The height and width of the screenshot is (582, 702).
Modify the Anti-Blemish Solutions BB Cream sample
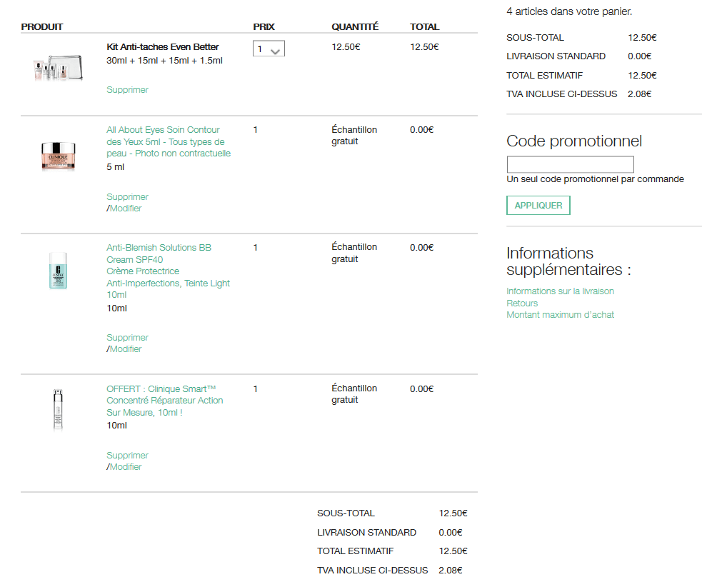click(x=126, y=349)
